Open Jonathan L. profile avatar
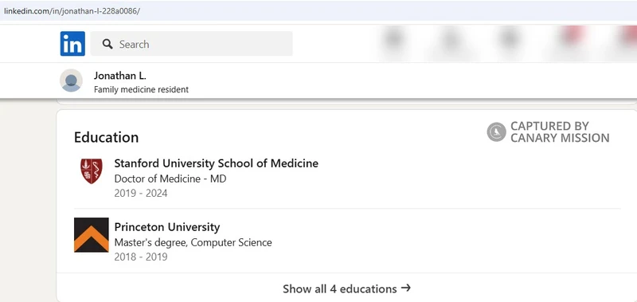 [x=71, y=80]
